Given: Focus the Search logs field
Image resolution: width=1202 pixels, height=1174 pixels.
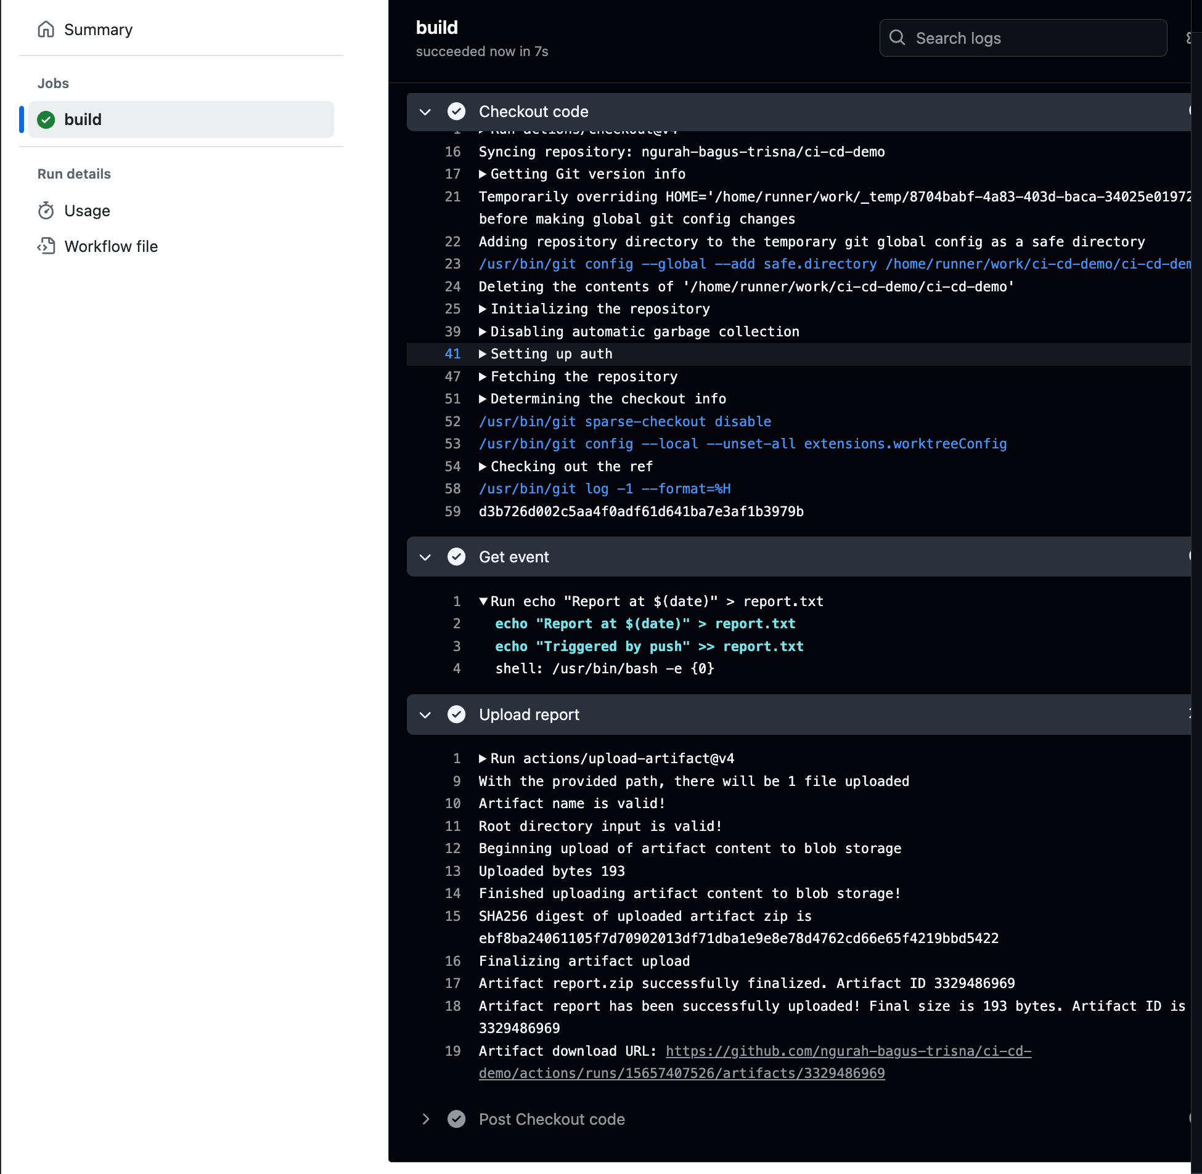Looking at the screenshot, I should 1037,38.
